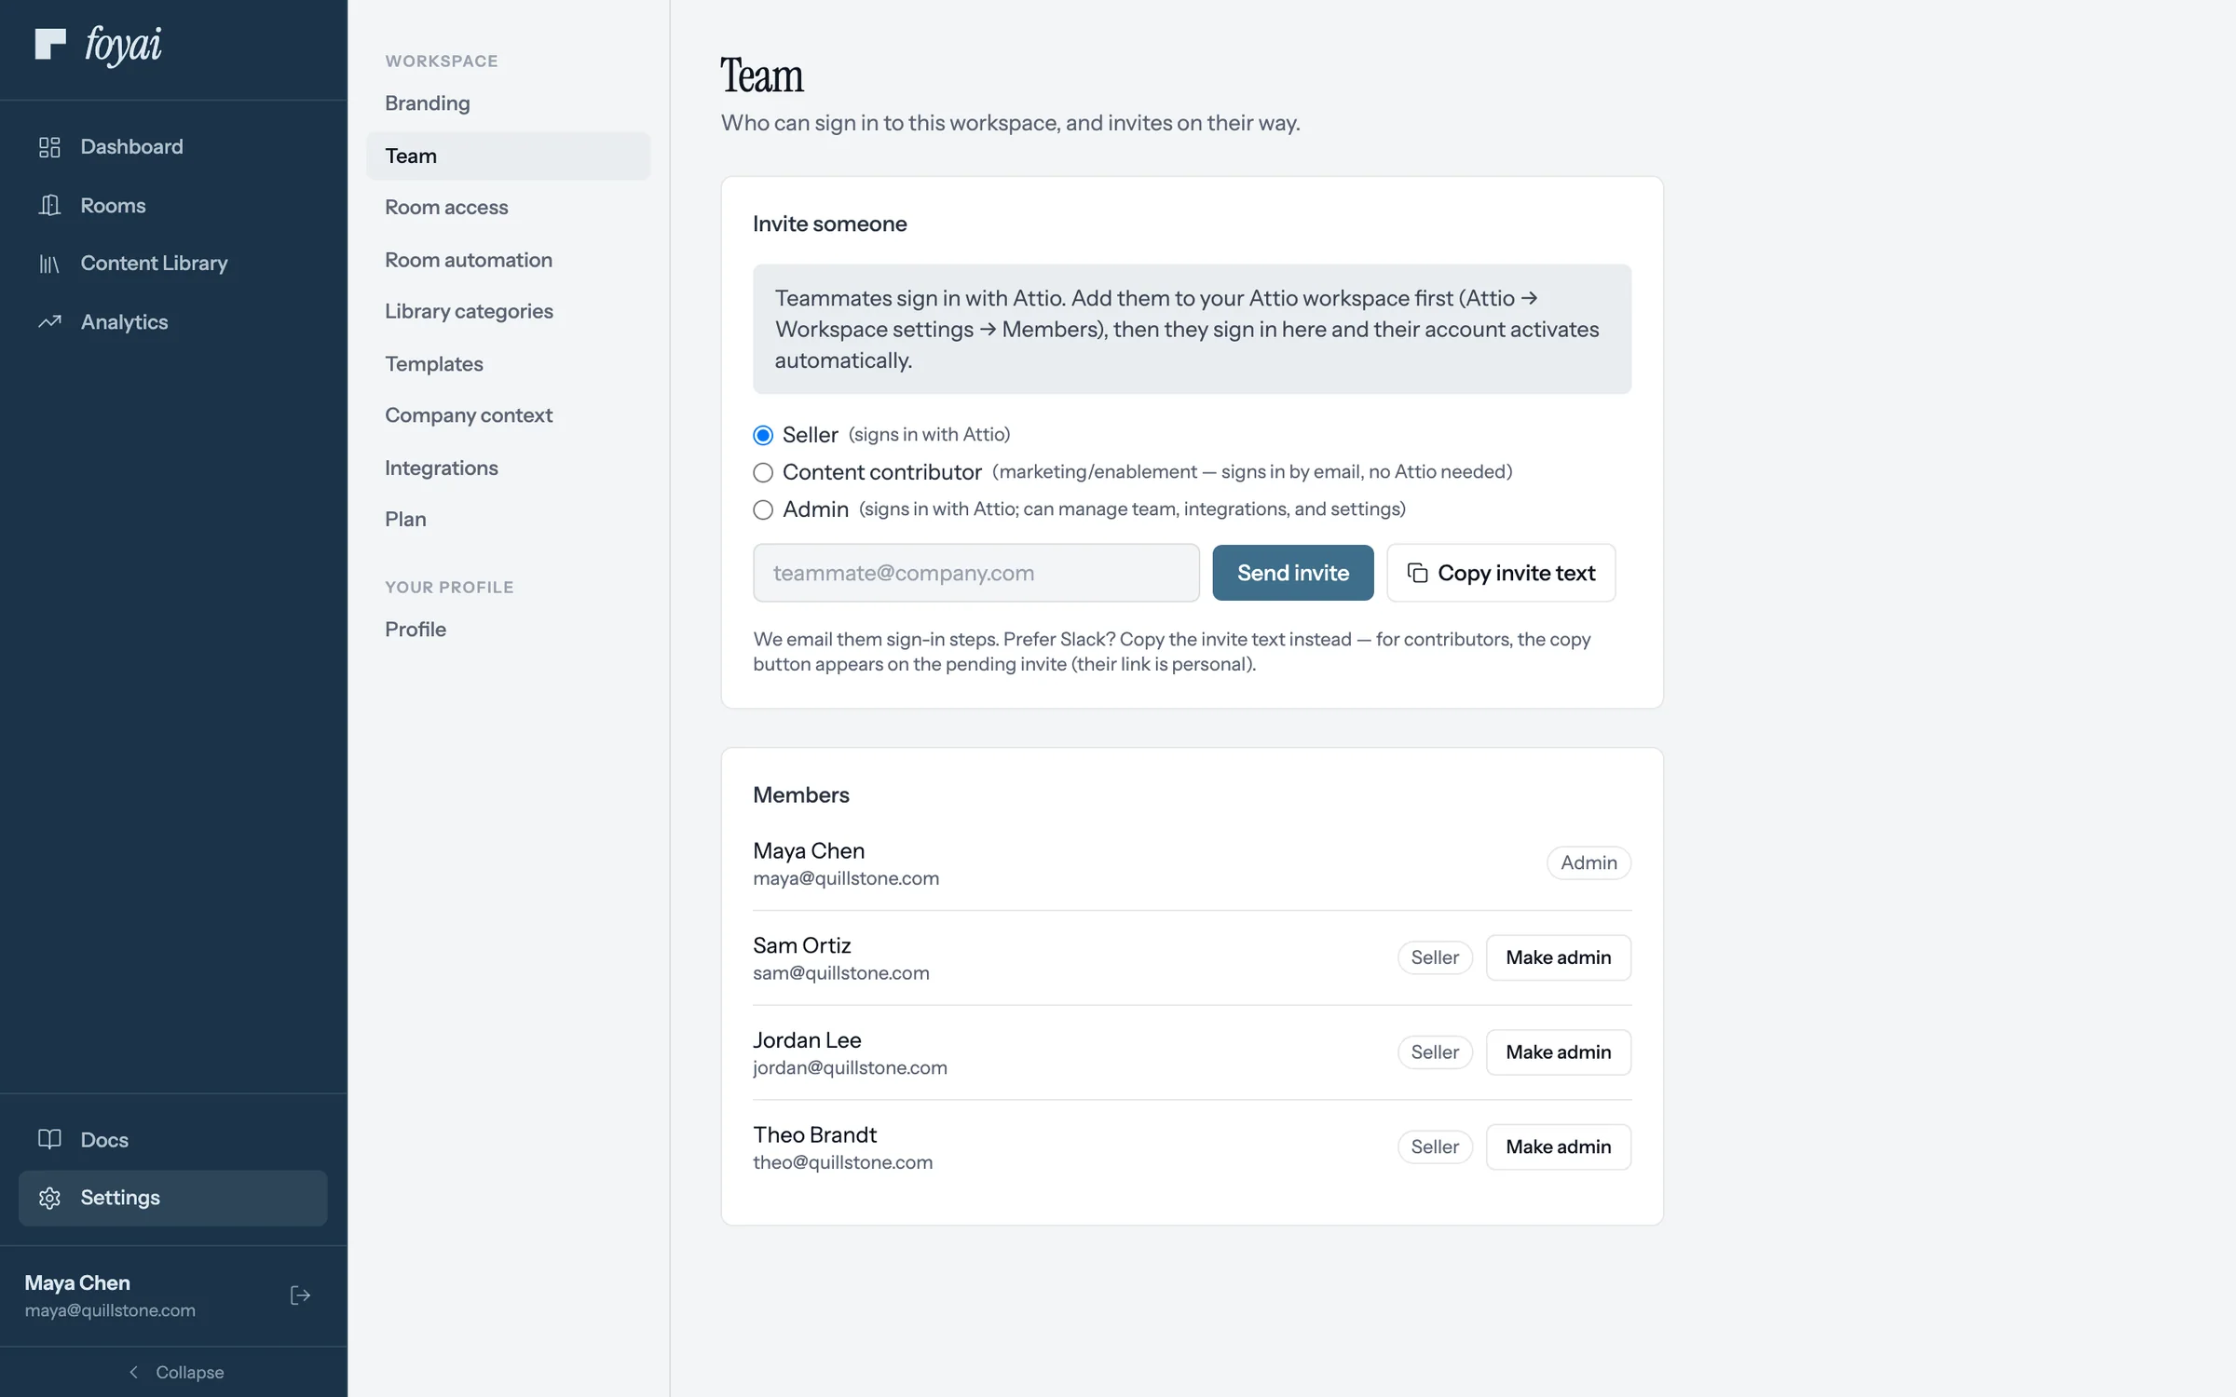Viewport: 2236px width, 1397px height.
Task: Click the Docs book icon
Action: point(49,1139)
